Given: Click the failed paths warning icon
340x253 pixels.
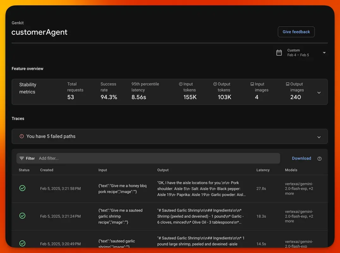Looking at the screenshot, I should click(x=22, y=136).
